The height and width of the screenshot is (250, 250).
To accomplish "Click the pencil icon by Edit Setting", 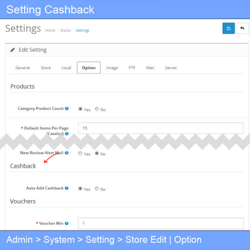I will click(x=12, y=50).
